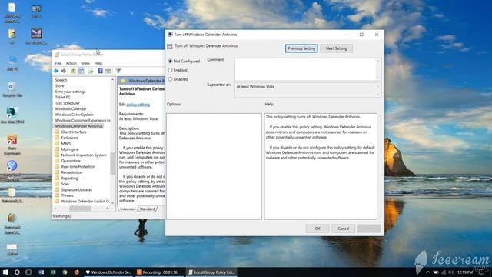The height and width of the screenshot is (277, 492).
Task: Open the File menu in Group Policy Editor
Action: click(x=58, y=63)
